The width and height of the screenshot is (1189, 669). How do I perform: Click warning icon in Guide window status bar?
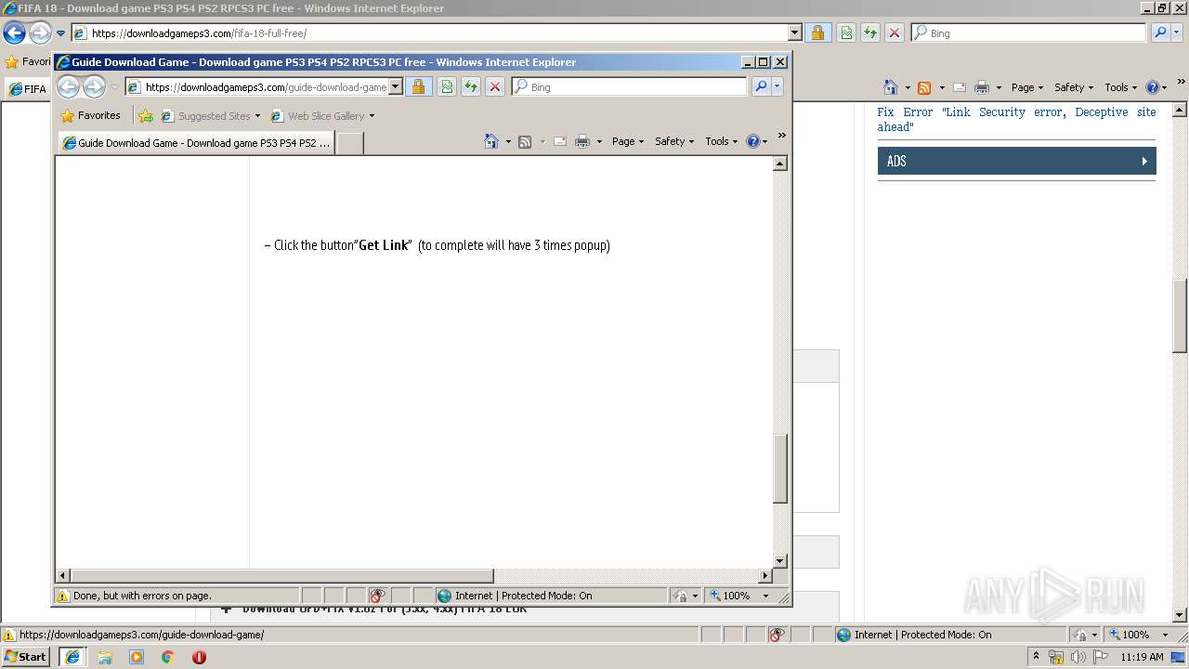pos(63,597)
